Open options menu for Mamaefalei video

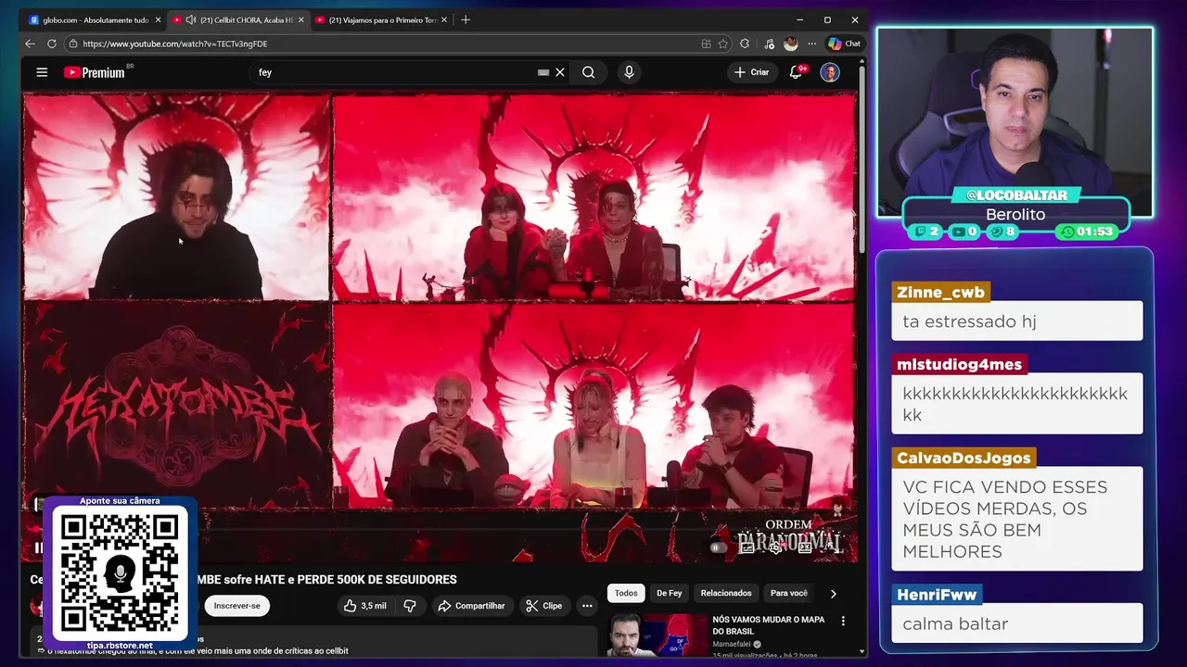coord(843,621)
